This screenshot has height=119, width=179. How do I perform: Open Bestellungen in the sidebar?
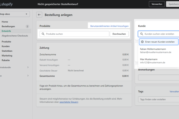(8, 26)
